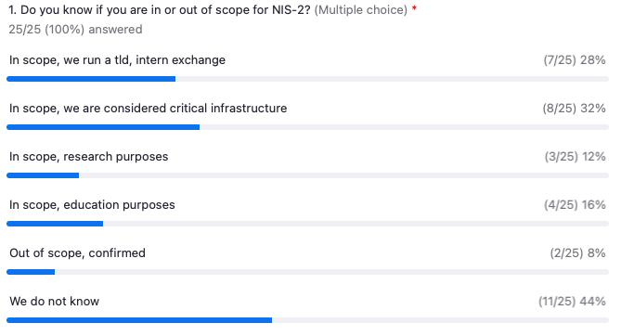Click the NIS-2 scope question title
This screenshot has height=336, width=621.
coord(160,10)
